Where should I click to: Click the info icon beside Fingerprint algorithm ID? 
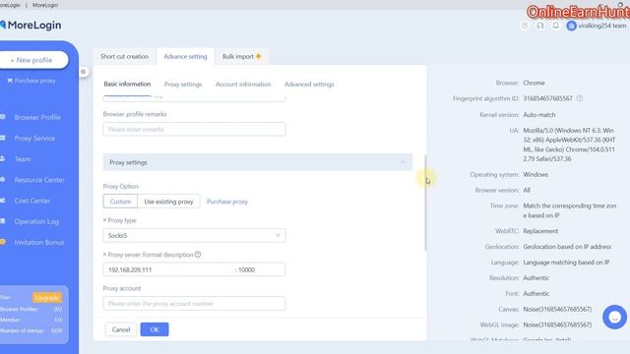click(580, 98)
